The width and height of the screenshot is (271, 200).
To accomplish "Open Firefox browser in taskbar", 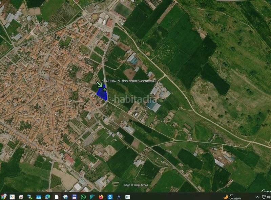I will (101, 197).
